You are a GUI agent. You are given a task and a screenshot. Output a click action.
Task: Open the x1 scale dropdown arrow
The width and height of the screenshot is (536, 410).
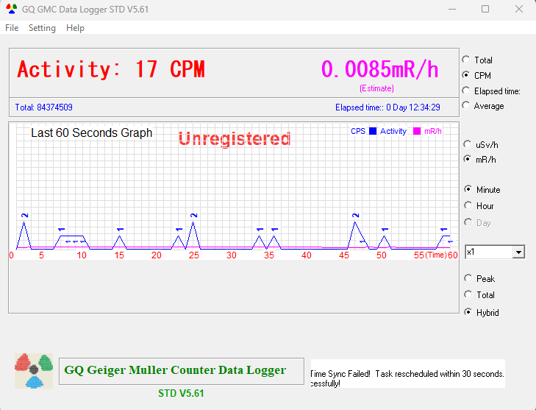pos(518,252)
